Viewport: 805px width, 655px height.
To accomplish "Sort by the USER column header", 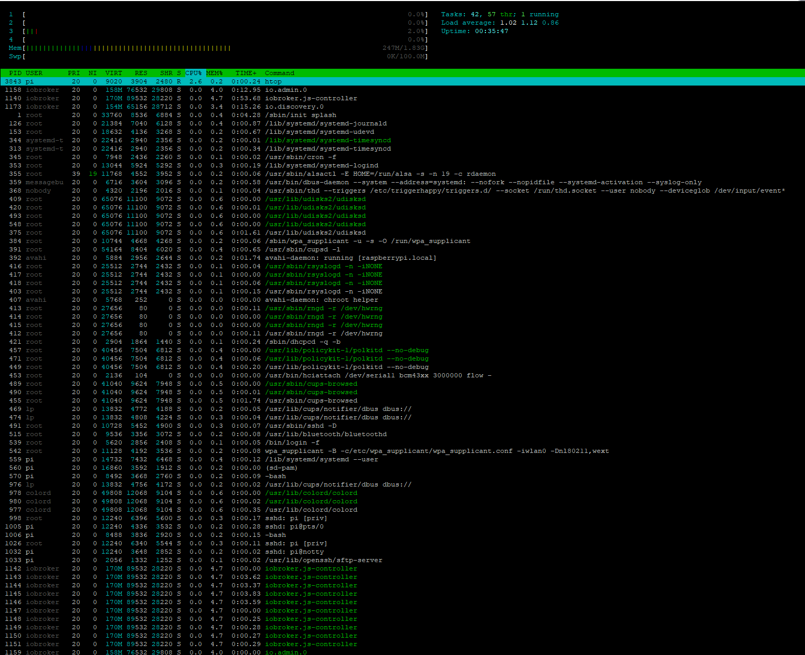I will [x=34, y=73].
